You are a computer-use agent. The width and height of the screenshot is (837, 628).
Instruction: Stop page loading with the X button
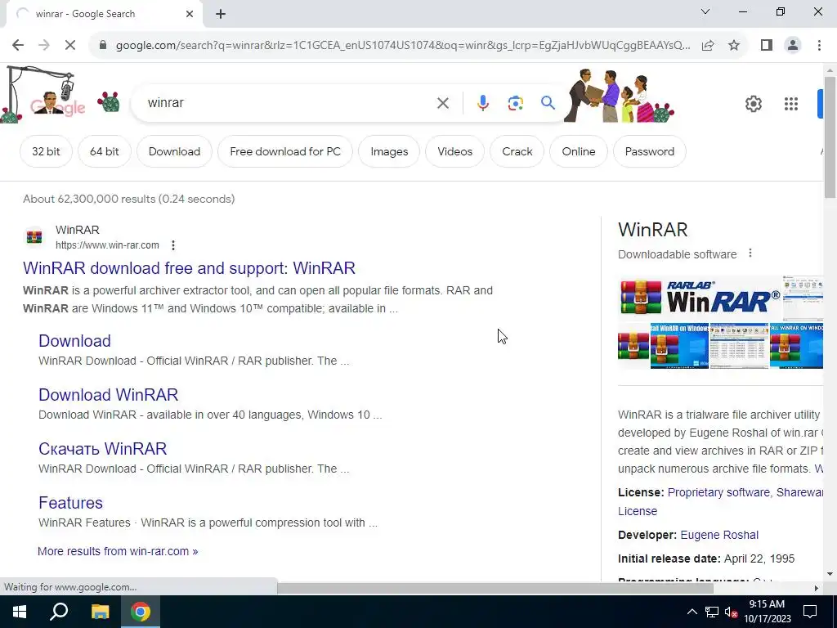70,46
